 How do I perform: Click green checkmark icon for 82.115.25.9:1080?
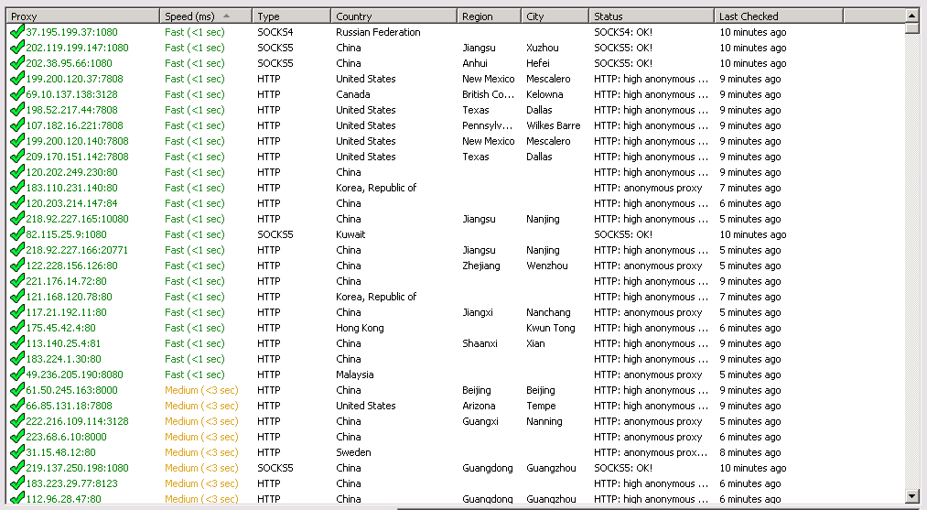(17, 233)
